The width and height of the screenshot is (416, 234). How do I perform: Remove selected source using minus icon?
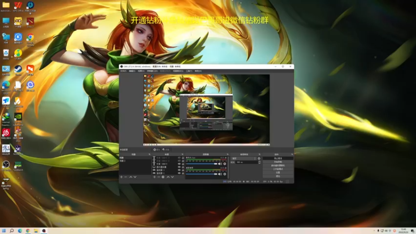pyautogui.click(x=159, y=177)
